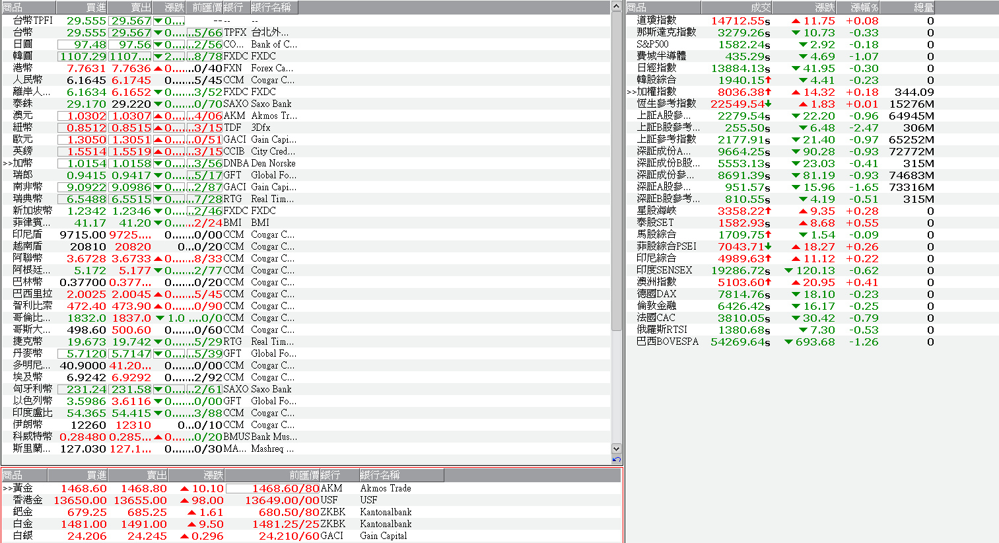Select the 智利比索 currency row

coord(306,306)
